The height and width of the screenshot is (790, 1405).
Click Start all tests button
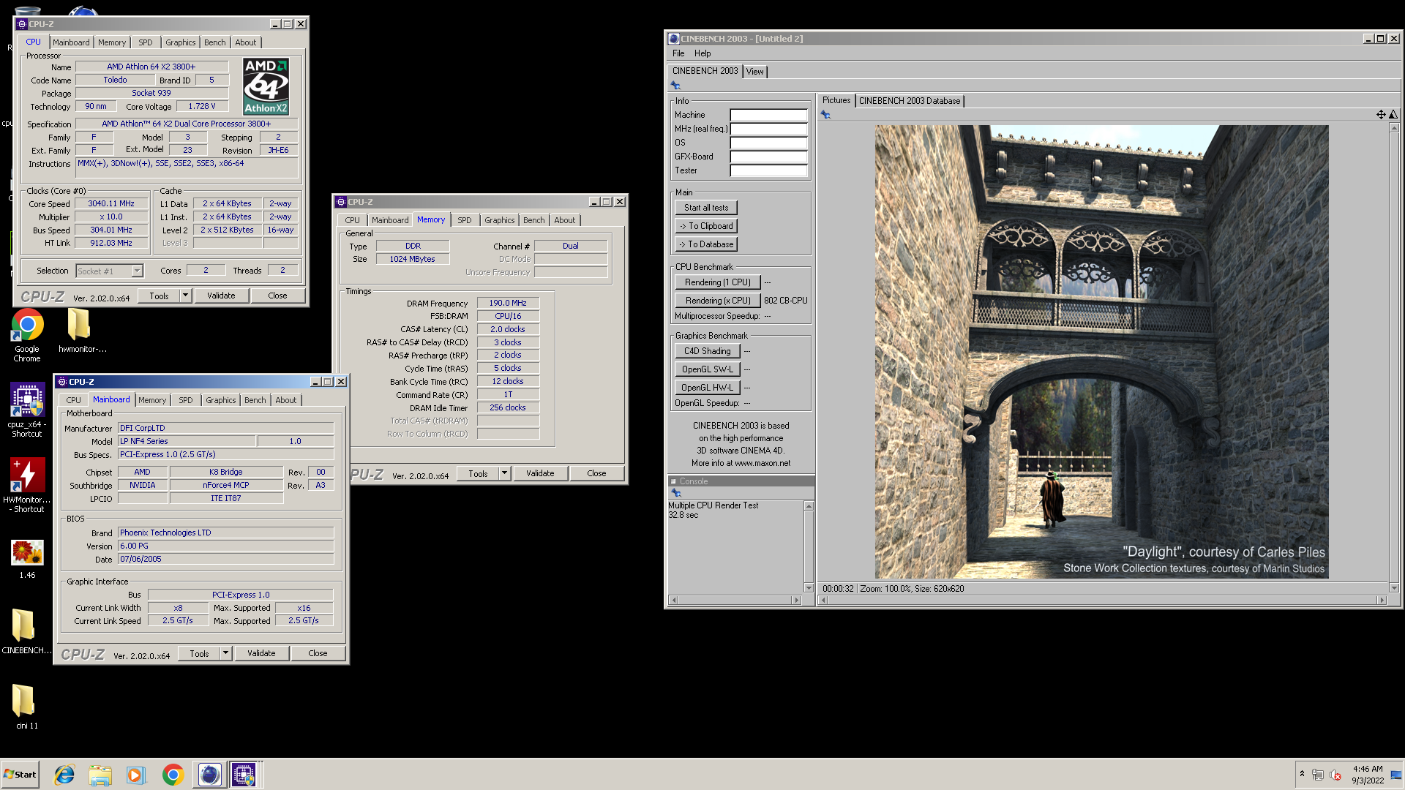click(706, 208)
